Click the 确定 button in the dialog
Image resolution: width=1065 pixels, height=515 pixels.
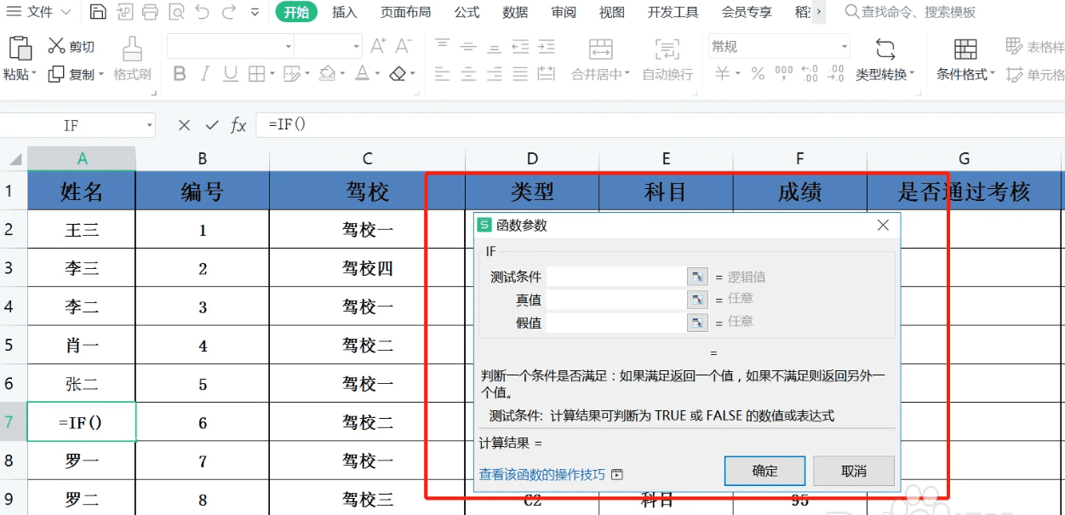point(764,470)
